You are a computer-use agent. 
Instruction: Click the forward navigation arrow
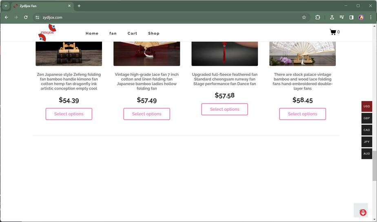point(16,17)
